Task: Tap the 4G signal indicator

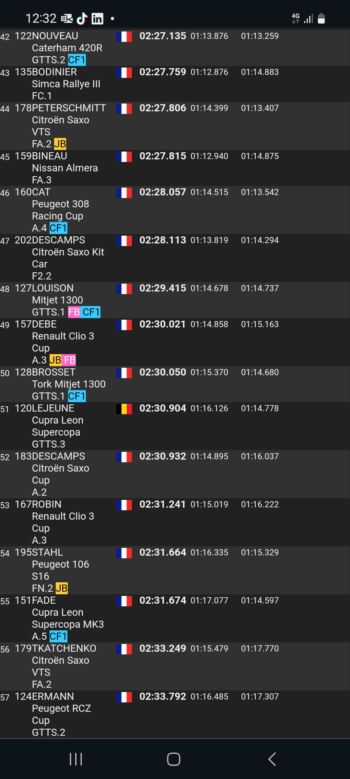Action: [x=296, y=19]
